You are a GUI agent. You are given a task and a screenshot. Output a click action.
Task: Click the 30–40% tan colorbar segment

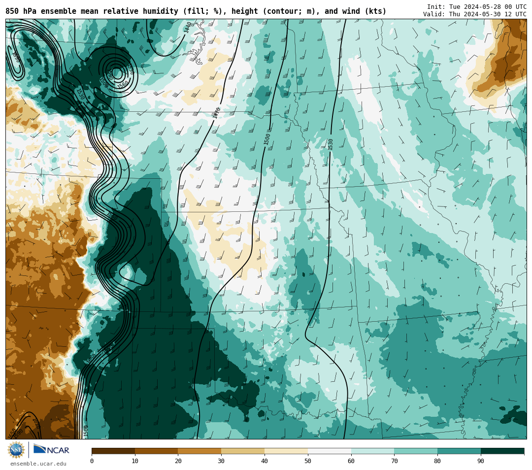[x=243, y=451]
